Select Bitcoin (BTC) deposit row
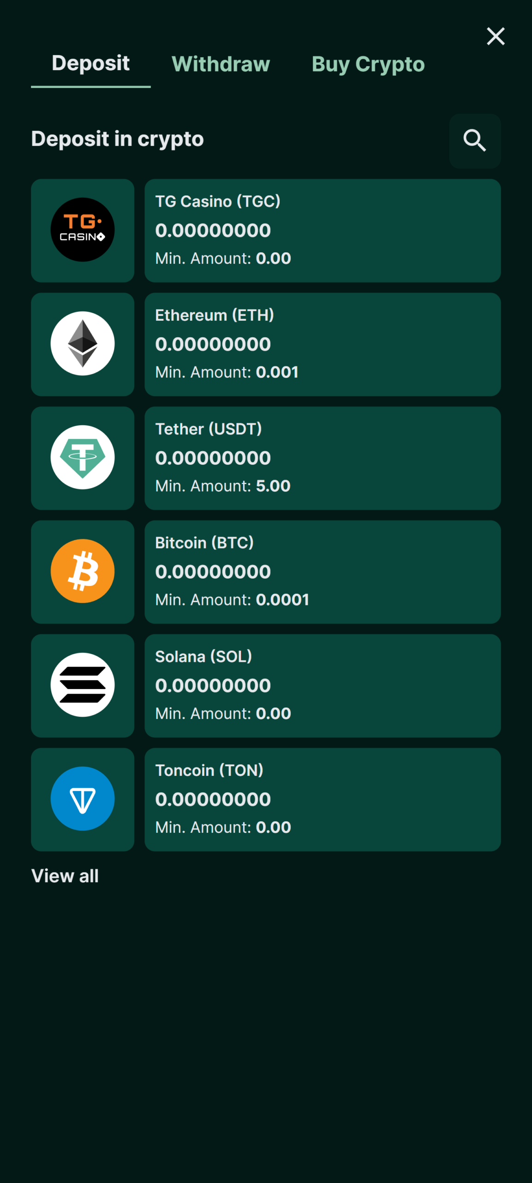532x1183 pixels. click(x=323, y=572)
